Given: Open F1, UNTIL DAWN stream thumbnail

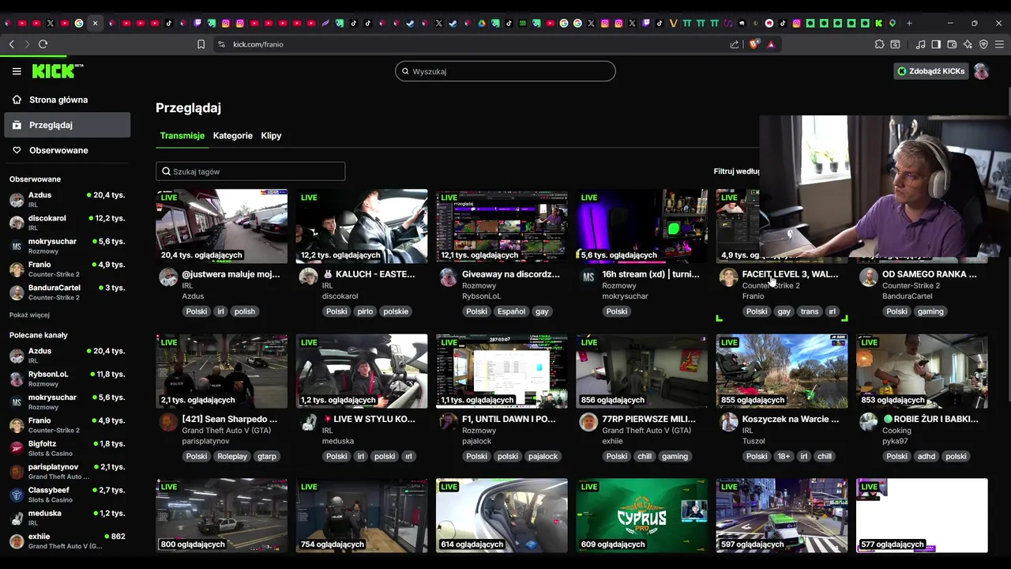Looking at the screenshot, I should point(502,371).
